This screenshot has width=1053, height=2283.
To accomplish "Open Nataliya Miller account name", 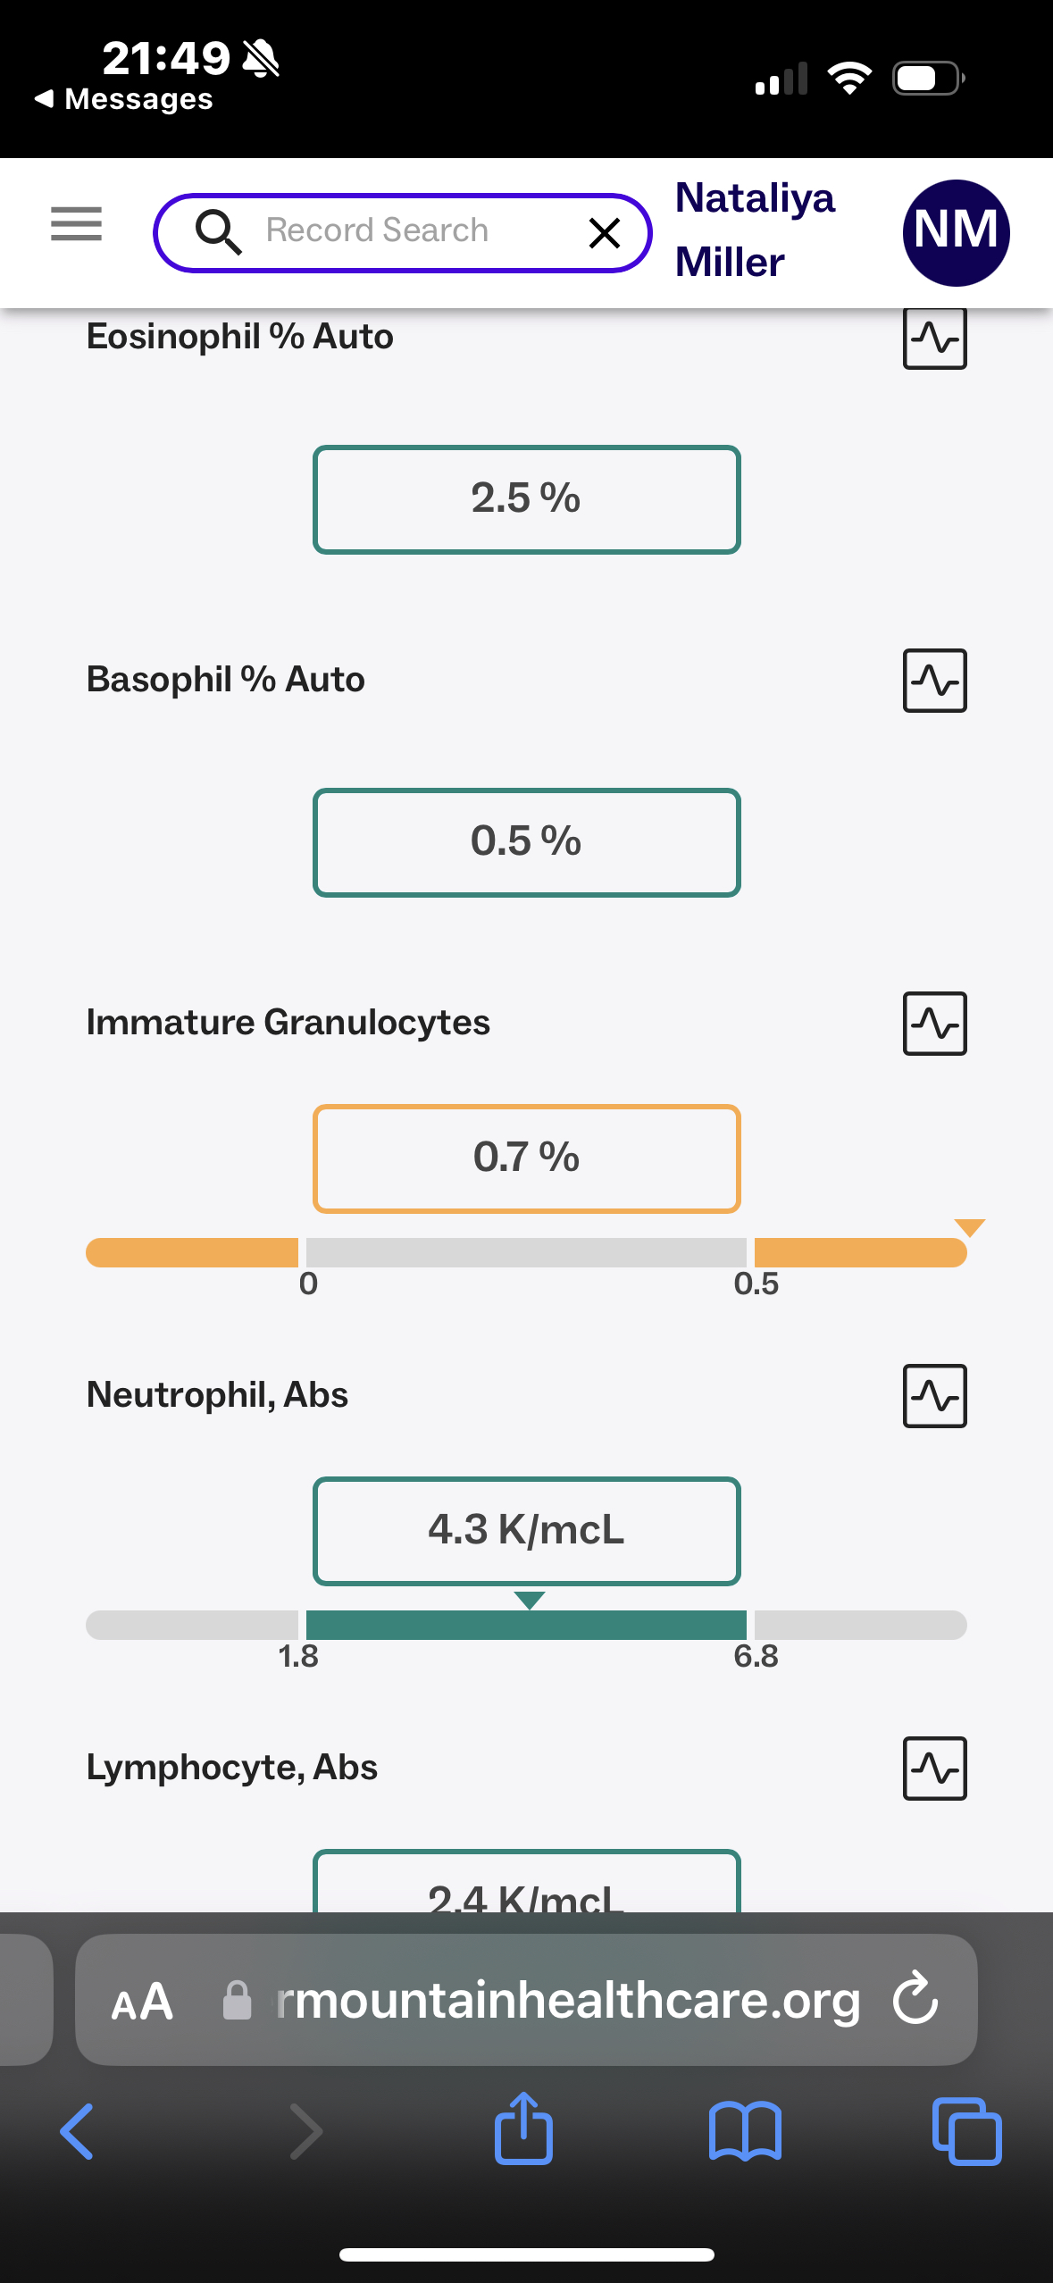I will click(755, 230).
